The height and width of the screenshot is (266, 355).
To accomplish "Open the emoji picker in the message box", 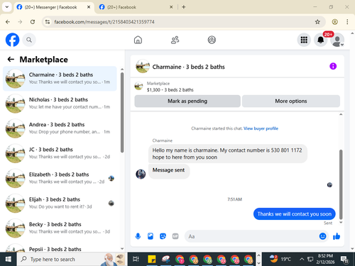I will click(322, 236).
